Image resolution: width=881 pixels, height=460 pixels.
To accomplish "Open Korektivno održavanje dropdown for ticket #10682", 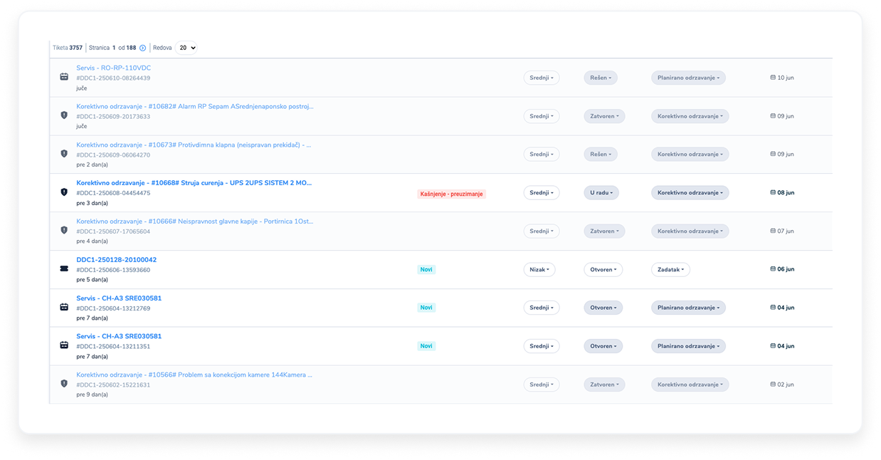I will pyautogui.click(x=690, y=116).
